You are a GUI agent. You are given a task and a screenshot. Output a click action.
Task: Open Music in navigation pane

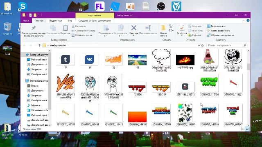34,105
